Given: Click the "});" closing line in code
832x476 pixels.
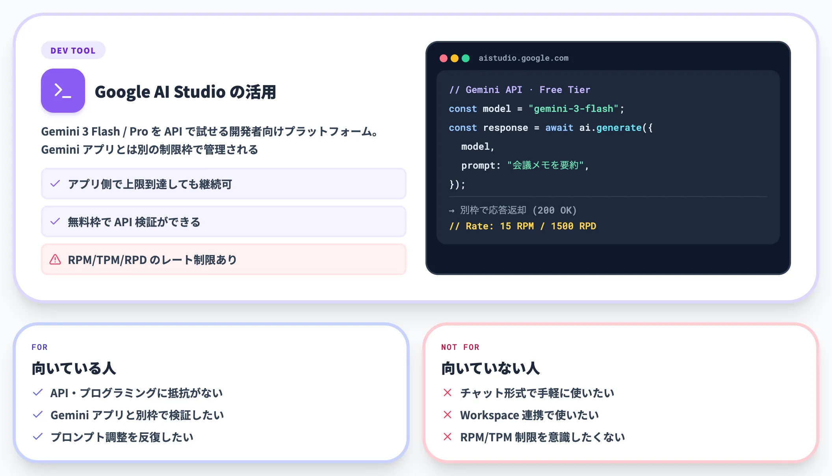Looking at the screenshot, I should coord(457,184).
